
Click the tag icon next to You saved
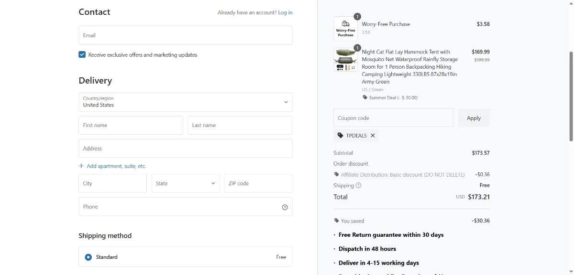click(x=336, y=221)
